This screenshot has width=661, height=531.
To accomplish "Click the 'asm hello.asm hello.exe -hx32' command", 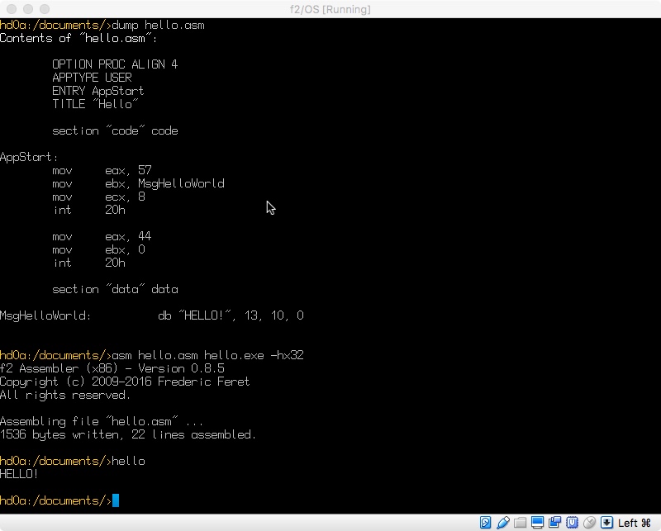I will pos(207,355).
